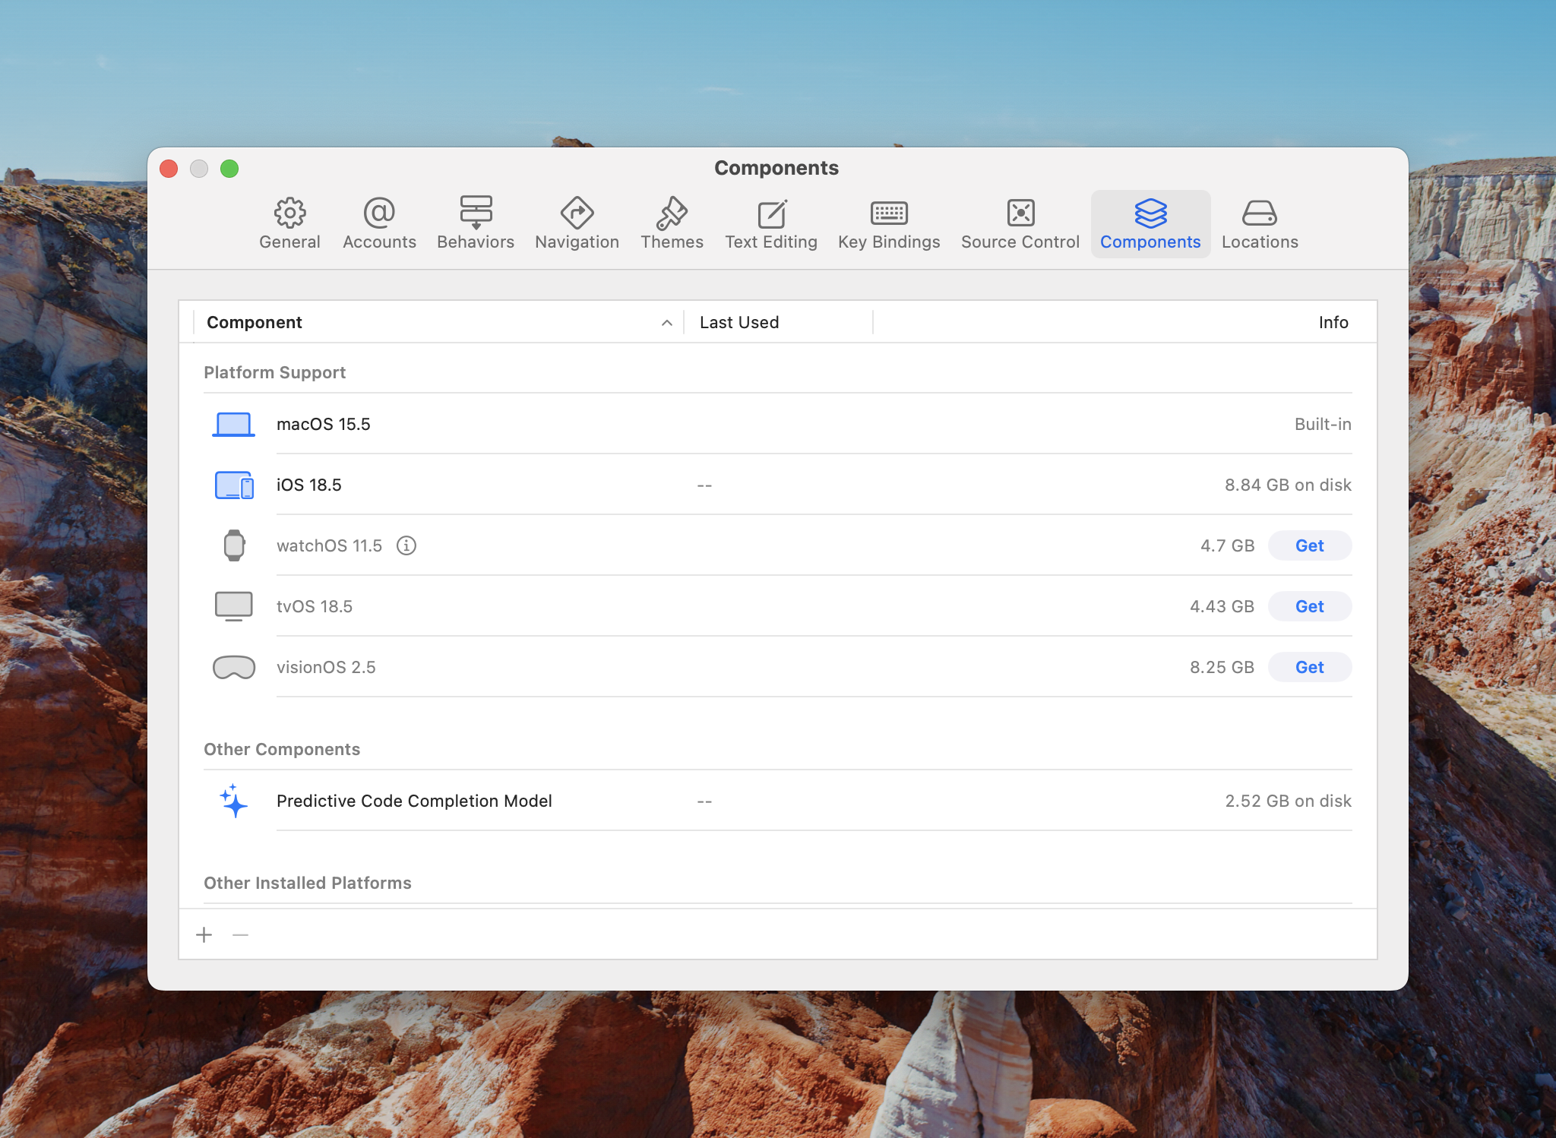The image size is (1556, 1138).
Task: Get the visionOS 2.5 platform
Action: pos(1310,667)
